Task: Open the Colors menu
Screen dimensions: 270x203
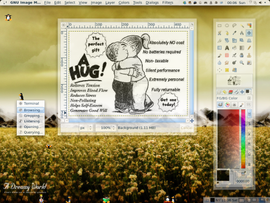Action: (124, 3)
